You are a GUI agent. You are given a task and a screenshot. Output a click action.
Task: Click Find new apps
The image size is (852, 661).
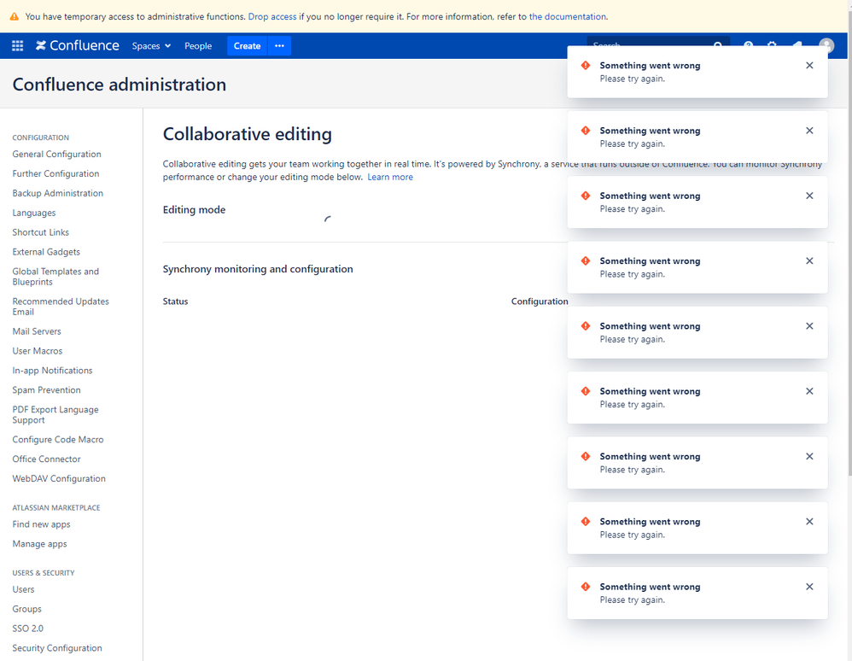click(41, 524)
